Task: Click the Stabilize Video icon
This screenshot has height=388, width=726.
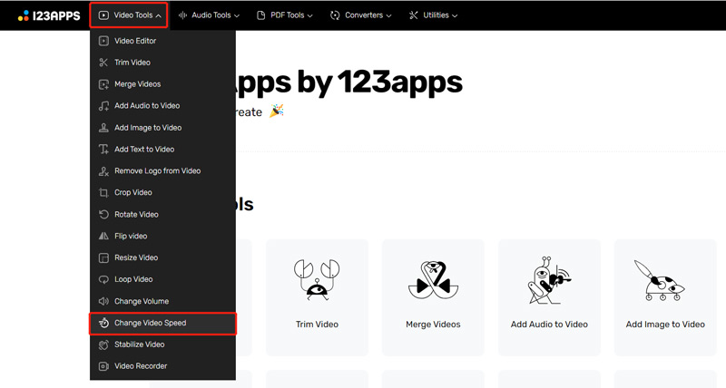Action: point(103,344)
